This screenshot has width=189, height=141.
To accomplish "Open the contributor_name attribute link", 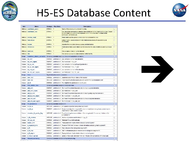I will tap(33, 29).
